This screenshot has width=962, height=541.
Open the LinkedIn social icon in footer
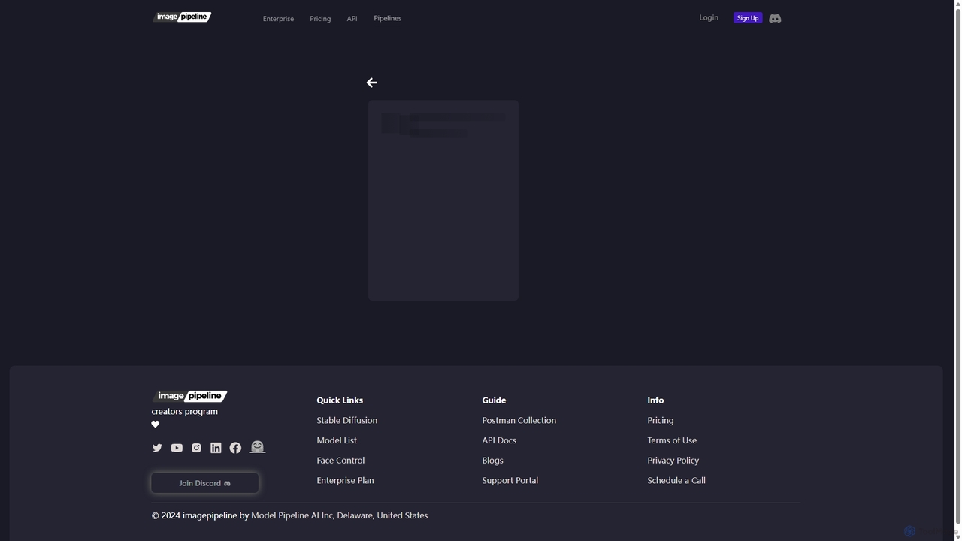216,448
